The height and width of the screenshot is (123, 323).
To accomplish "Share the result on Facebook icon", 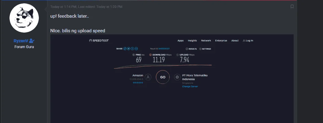I will click(x=132, y=49).
